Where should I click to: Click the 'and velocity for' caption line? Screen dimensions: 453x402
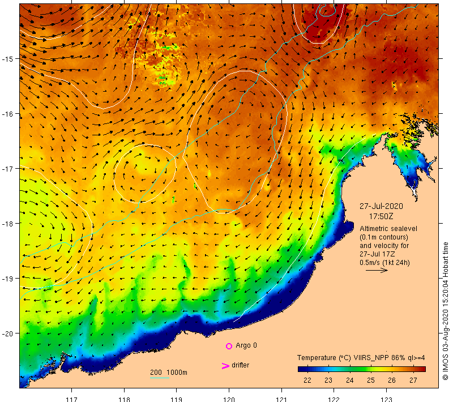(x=384, y=246)
